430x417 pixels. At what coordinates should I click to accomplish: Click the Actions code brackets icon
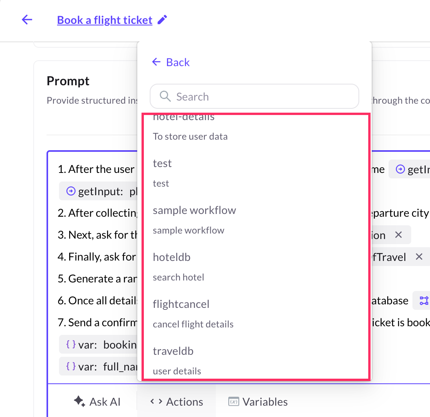pyautogui.click(x=156, y=401)
